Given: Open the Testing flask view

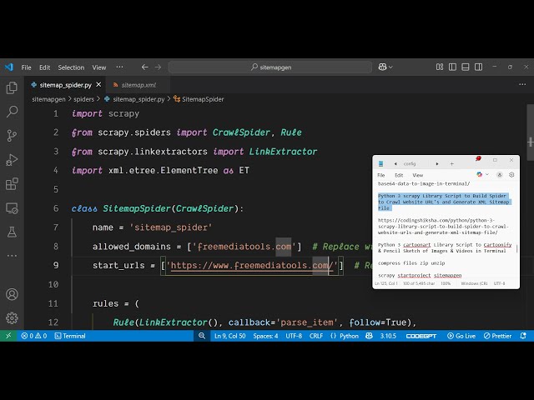Looking at the screenshot, I should coord(12,232).
